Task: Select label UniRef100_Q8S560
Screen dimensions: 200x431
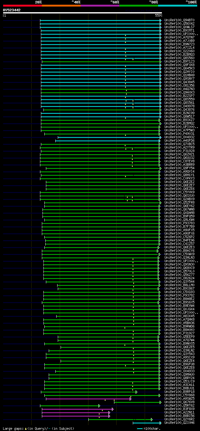Action: point(179,58)
